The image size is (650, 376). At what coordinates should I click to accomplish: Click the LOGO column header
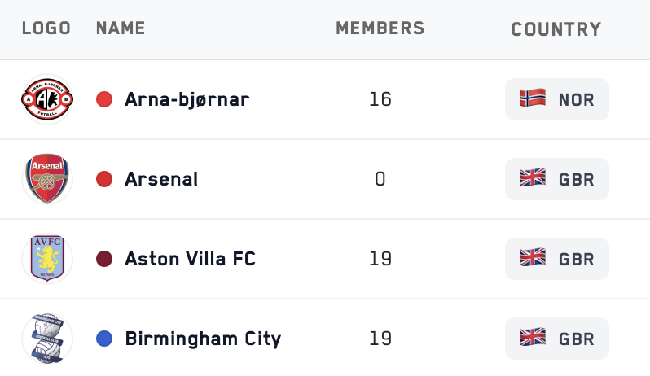pyautogui.click(x=46, y=28)
